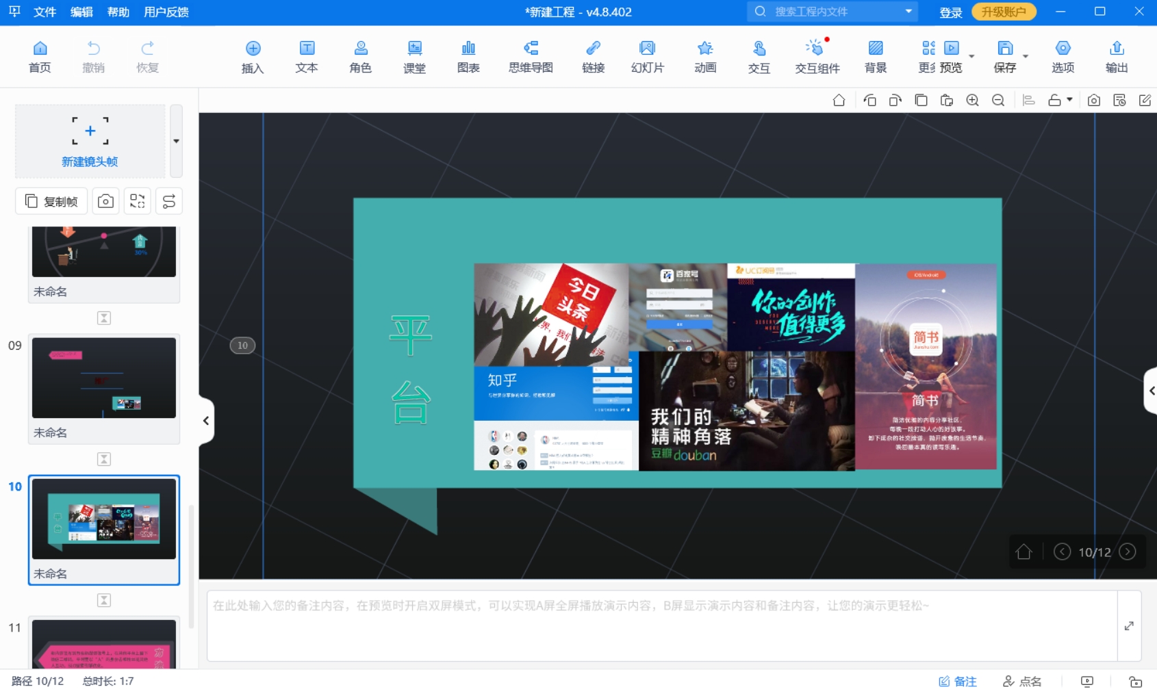Image resolution: width=1157 pixels, height=689 pixels.
Task: Open the 编辑 menu
Action: pos(81,12)
